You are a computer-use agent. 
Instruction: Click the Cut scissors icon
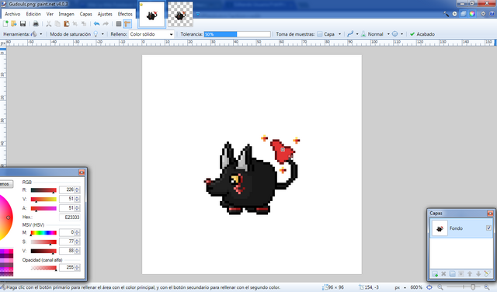[48, 24]
